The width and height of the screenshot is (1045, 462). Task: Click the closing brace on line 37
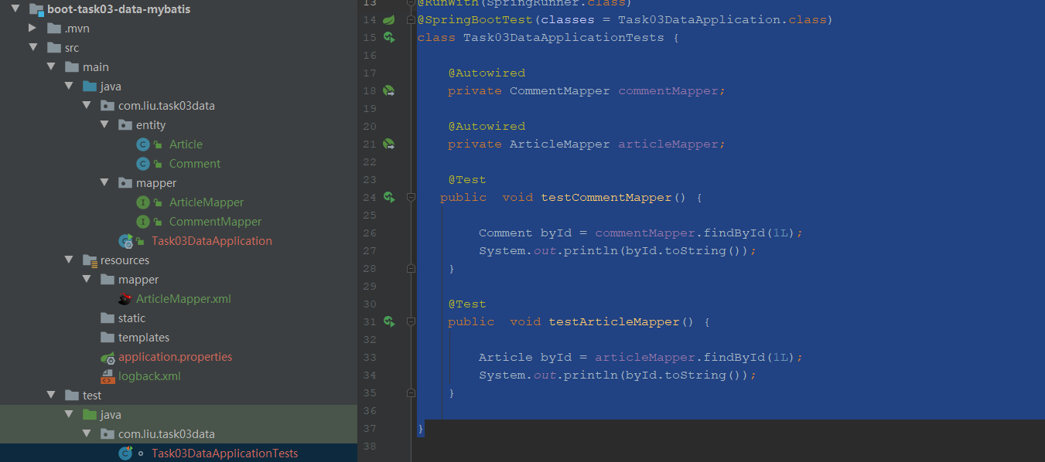click(x=421, y=428)
